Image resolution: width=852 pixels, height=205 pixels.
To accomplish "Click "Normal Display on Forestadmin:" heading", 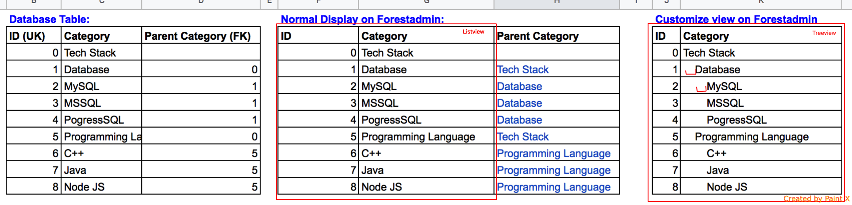I will tap(362, 19).
